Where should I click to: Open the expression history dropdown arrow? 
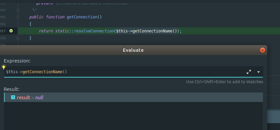point(259,72)
